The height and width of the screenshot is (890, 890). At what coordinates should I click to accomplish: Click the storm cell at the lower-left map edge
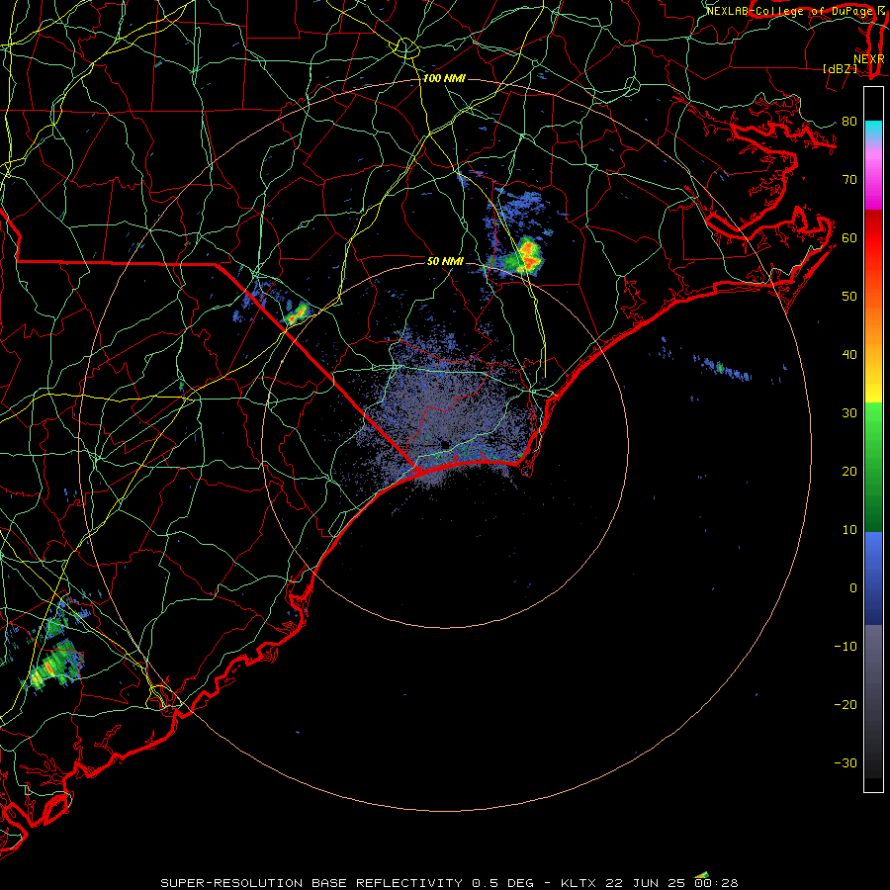[x=53, y=666]
